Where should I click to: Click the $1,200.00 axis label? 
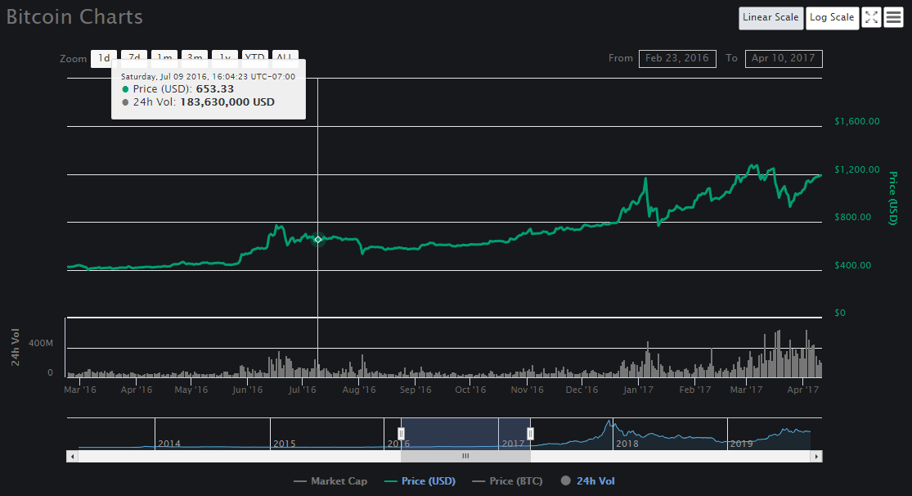click(856, 169)
